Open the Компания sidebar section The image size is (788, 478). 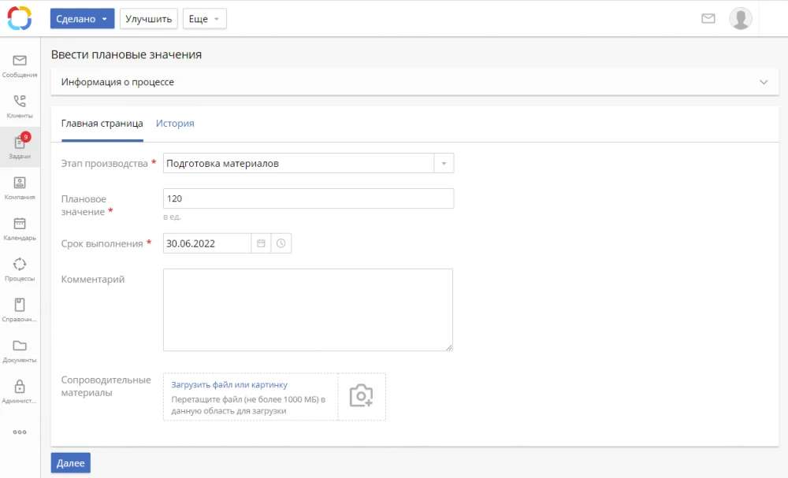[20, 187]
